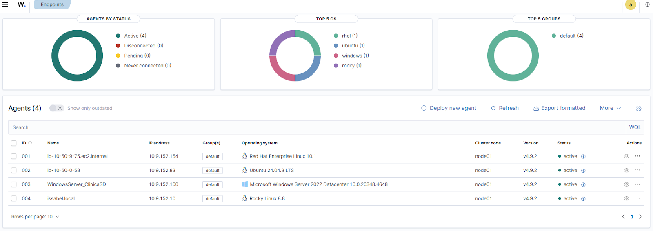
Task: Check the box for agent 004
Action: click(x=14, y=198)
